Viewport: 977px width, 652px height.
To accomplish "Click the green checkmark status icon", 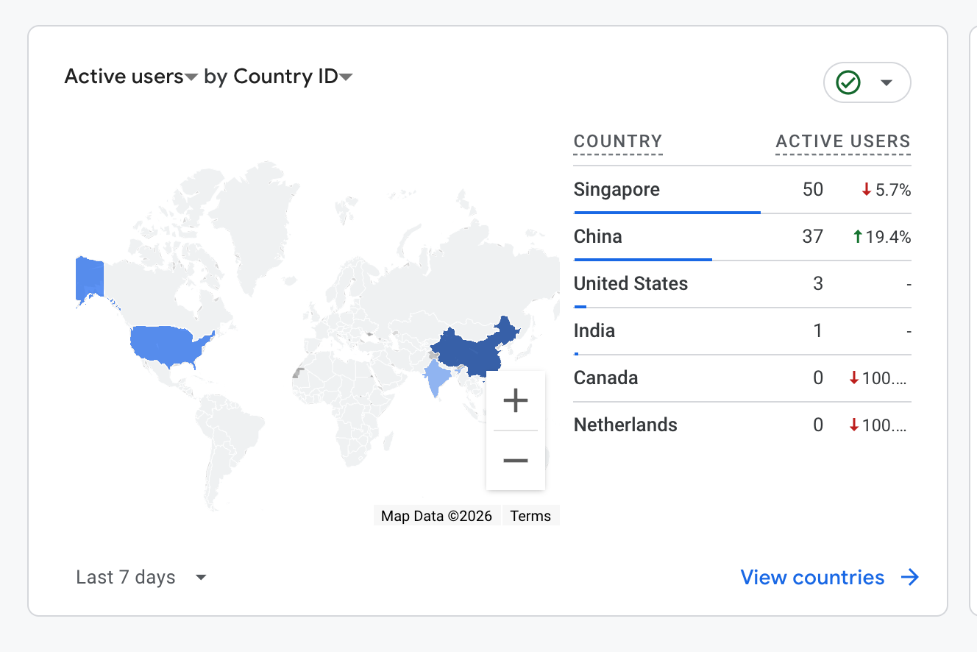I will (x=849, y=82).
